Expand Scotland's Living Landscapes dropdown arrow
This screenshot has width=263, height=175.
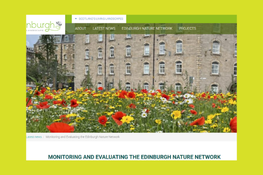pyautogui.click(x=76, y=19)
